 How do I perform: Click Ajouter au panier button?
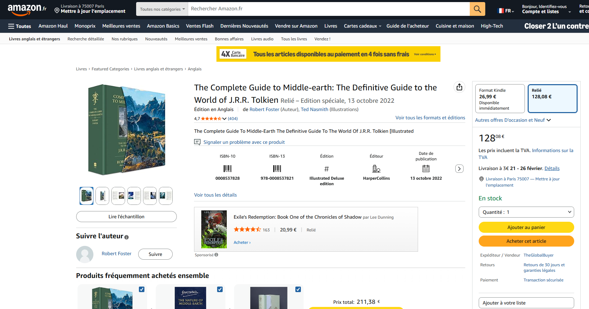click(x=526, y=227)
